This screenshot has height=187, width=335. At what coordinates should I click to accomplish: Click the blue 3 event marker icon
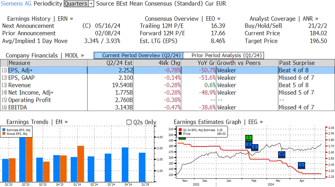301,165
